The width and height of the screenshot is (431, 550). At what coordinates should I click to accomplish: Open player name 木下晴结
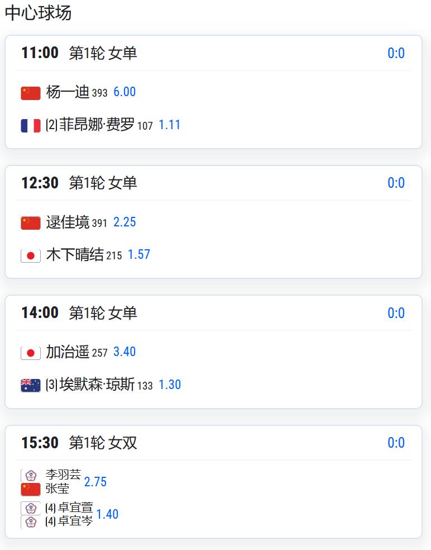(x=75, y=254)
